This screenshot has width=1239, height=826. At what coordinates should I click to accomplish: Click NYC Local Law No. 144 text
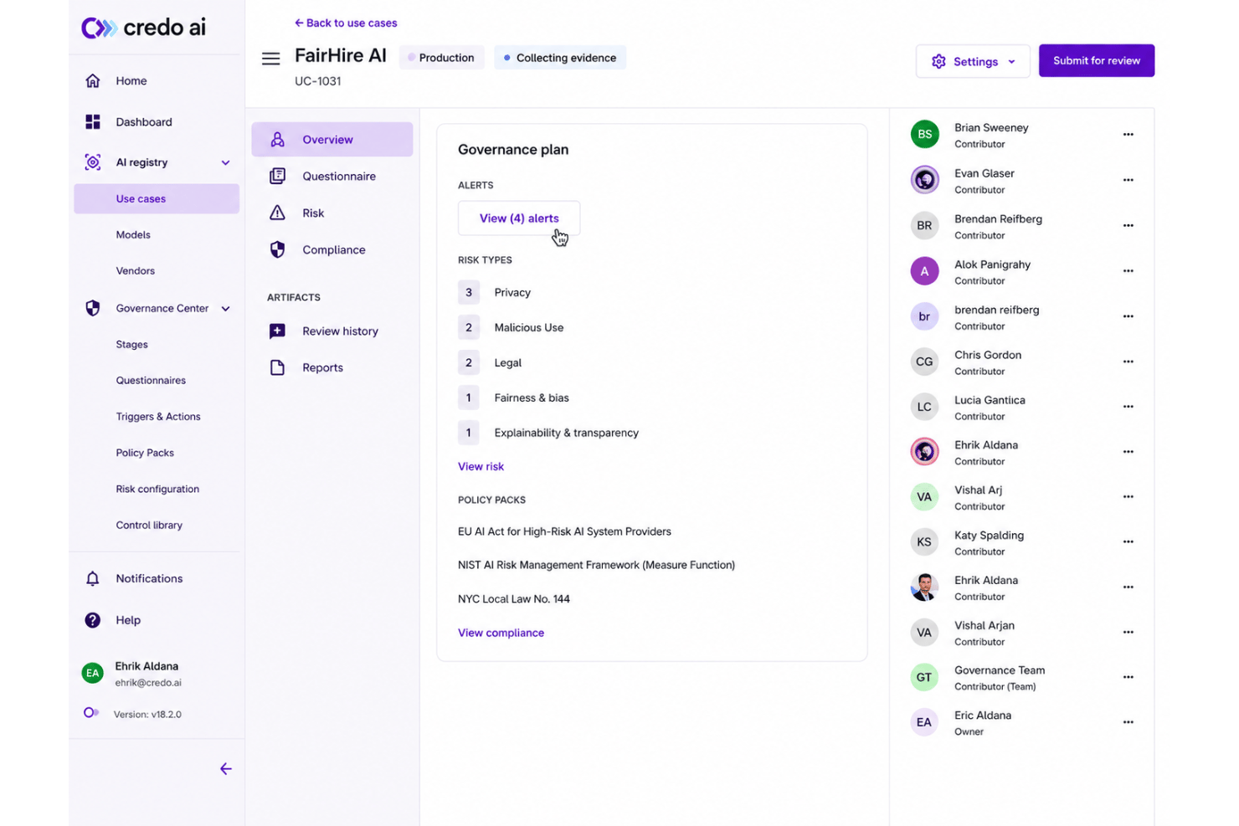[514, 599]
